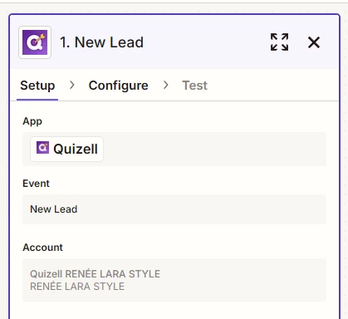The width and height of the screenshot is (348, 319).
Task: Click the step title '1. New Lead'
Action: [x=101, y=42]
